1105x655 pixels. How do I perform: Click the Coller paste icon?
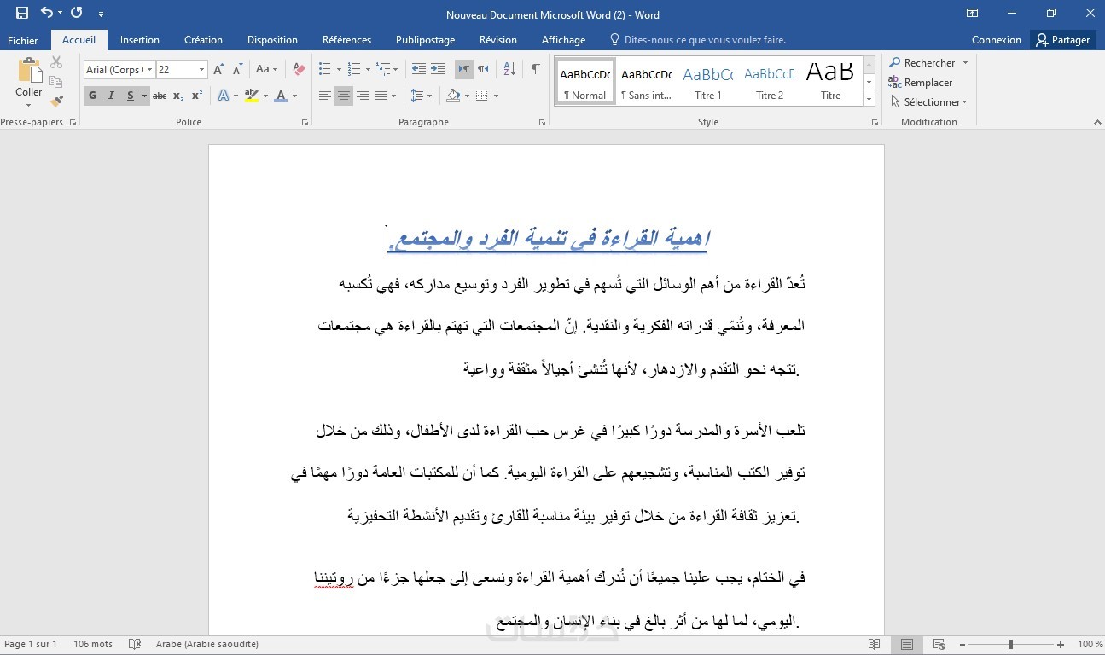click(29, 71)
